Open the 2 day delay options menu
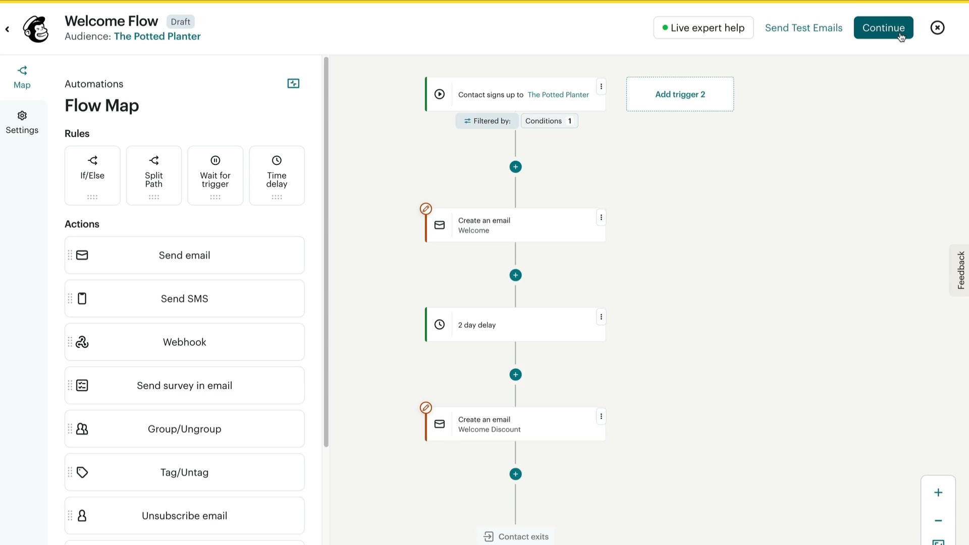 pos(601,317)
